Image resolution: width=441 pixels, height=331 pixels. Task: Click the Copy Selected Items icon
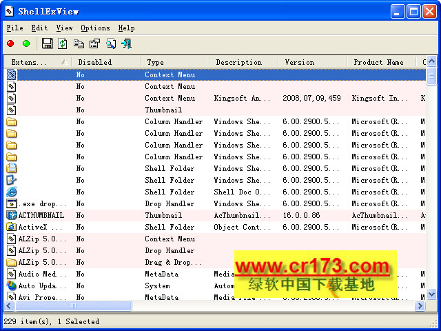(x=79, y=43)
